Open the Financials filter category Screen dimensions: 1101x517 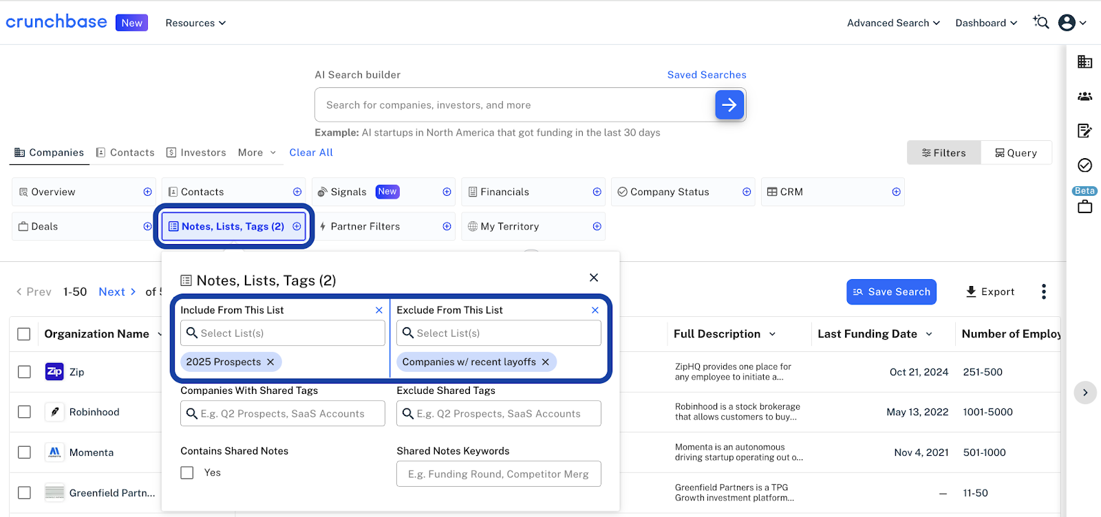(x=533, y=192)
